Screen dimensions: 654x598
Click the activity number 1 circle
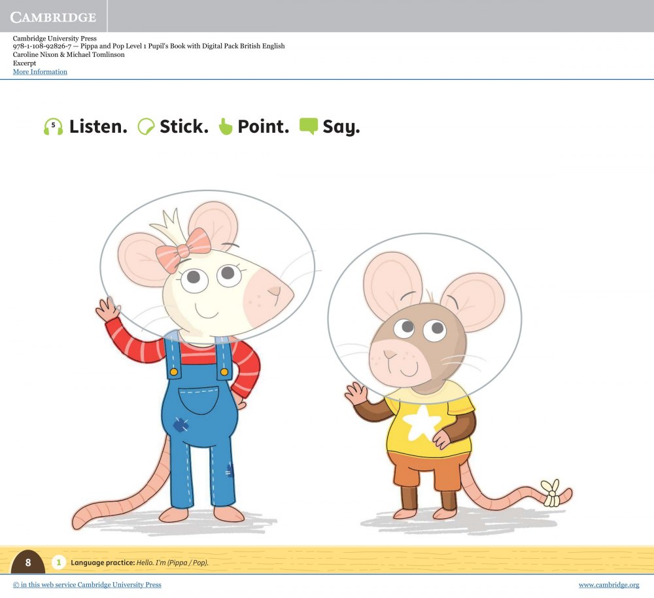59,562
